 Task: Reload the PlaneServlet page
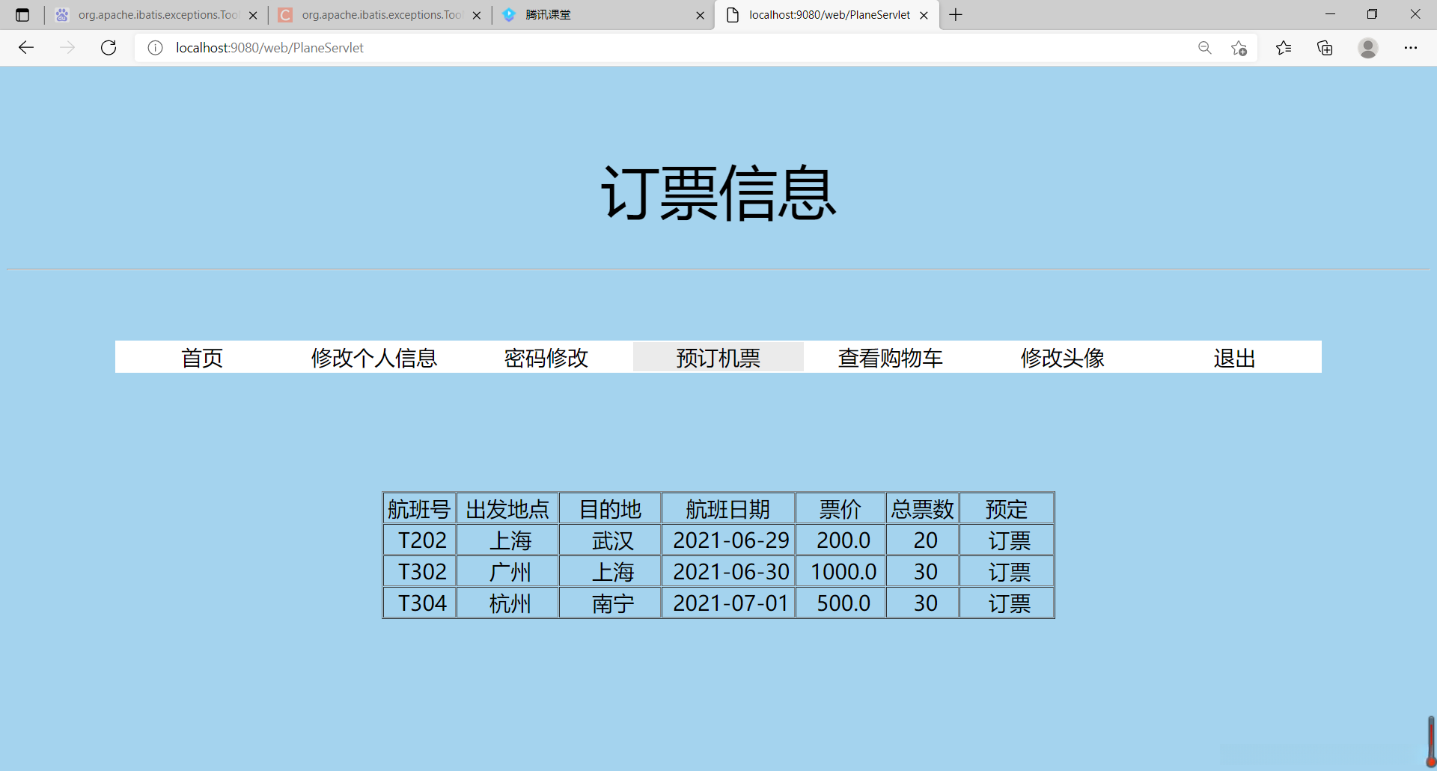(109, 48)
